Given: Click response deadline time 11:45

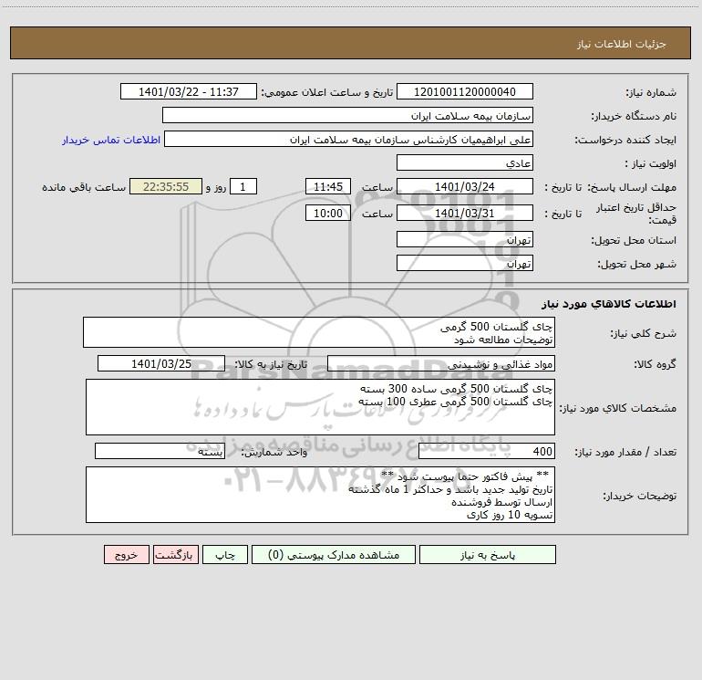Looking at the screenshot, I should 327,186.
